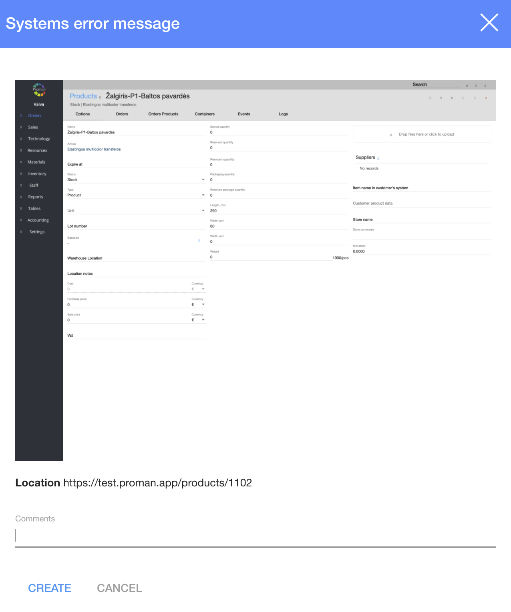Click the Elastingos multicolor transferos article link
Viewport: 511px width, 612px height.
point(94,149)
